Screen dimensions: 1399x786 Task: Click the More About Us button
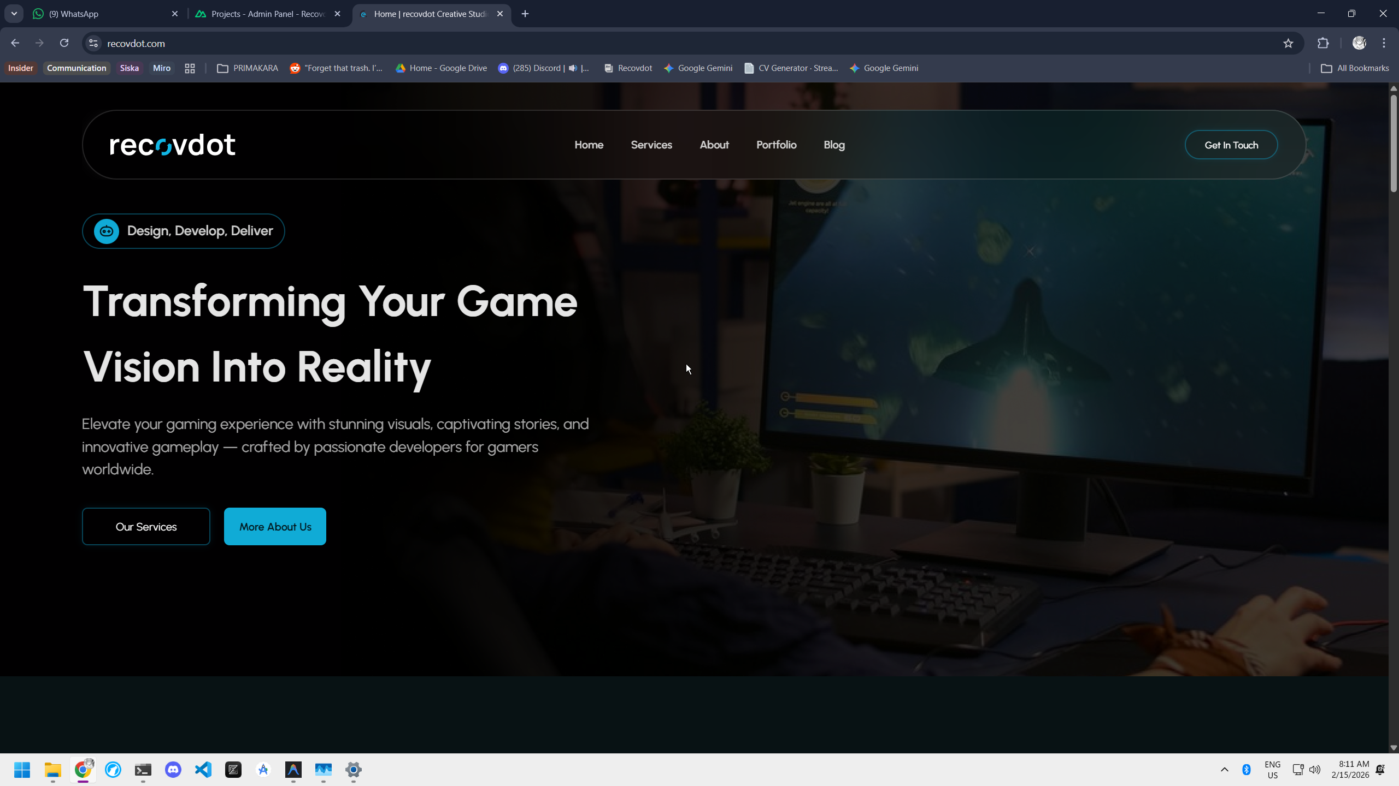[275, 526]
